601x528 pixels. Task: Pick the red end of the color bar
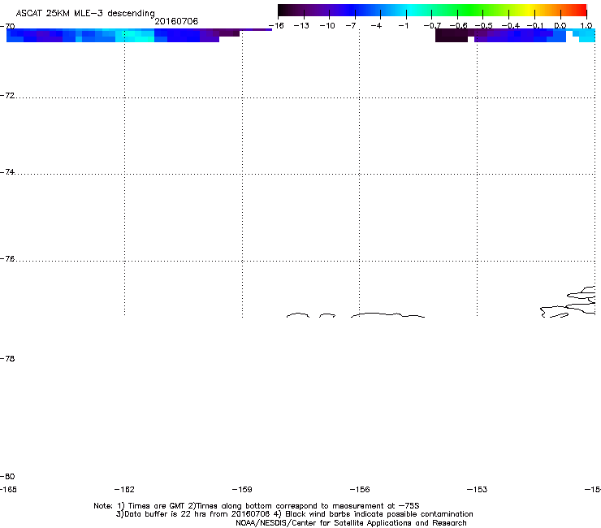pos(579,11)
